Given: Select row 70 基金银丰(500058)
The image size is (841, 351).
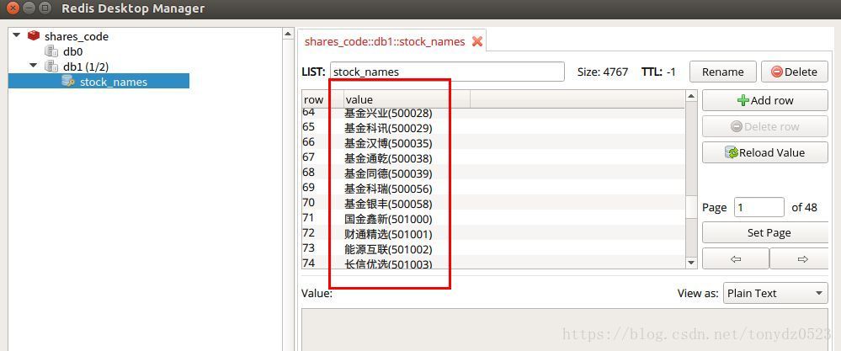Looking at the screenshot, I should click(492, 204).
